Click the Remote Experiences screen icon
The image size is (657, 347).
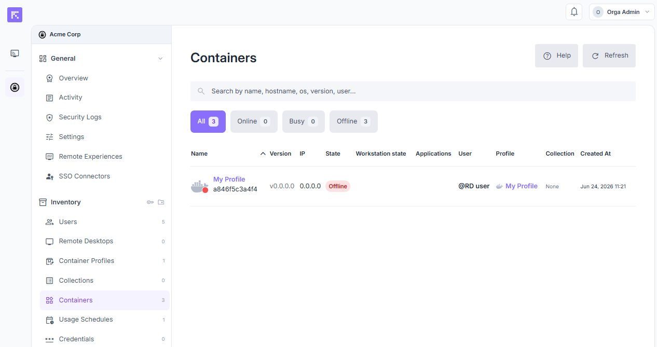(50, 157)
